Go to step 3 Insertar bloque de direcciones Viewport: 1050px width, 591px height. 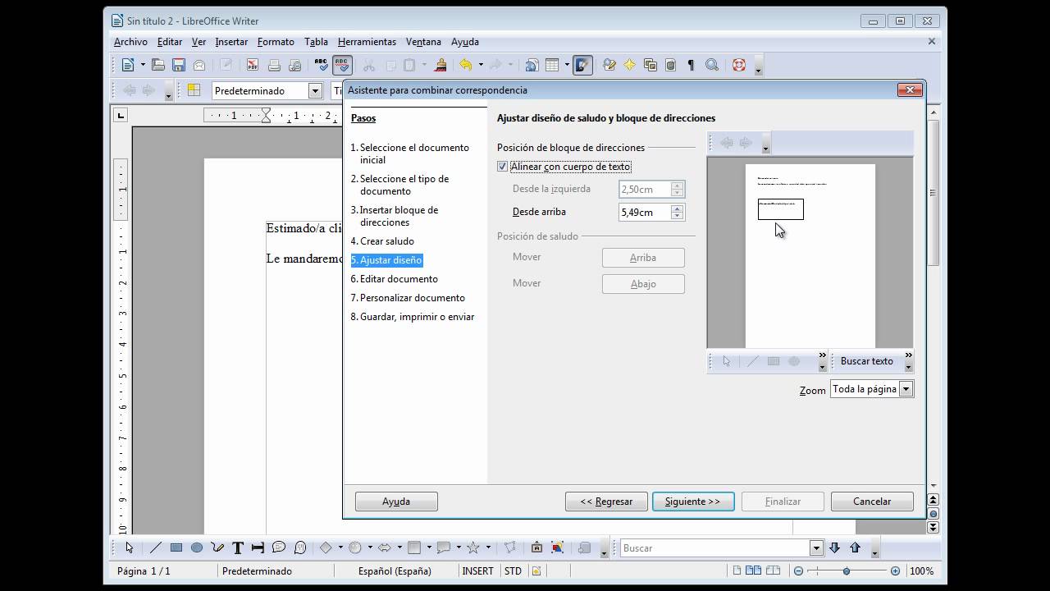click(x=395, y=216)
